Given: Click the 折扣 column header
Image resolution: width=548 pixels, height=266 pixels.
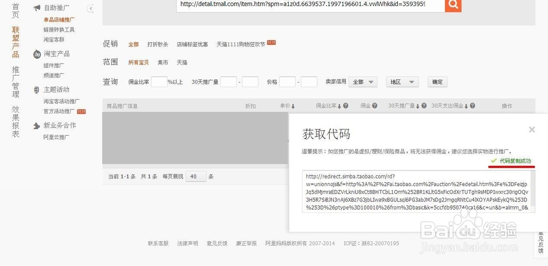Looking at the screenshot, I should tap(250, 106).
